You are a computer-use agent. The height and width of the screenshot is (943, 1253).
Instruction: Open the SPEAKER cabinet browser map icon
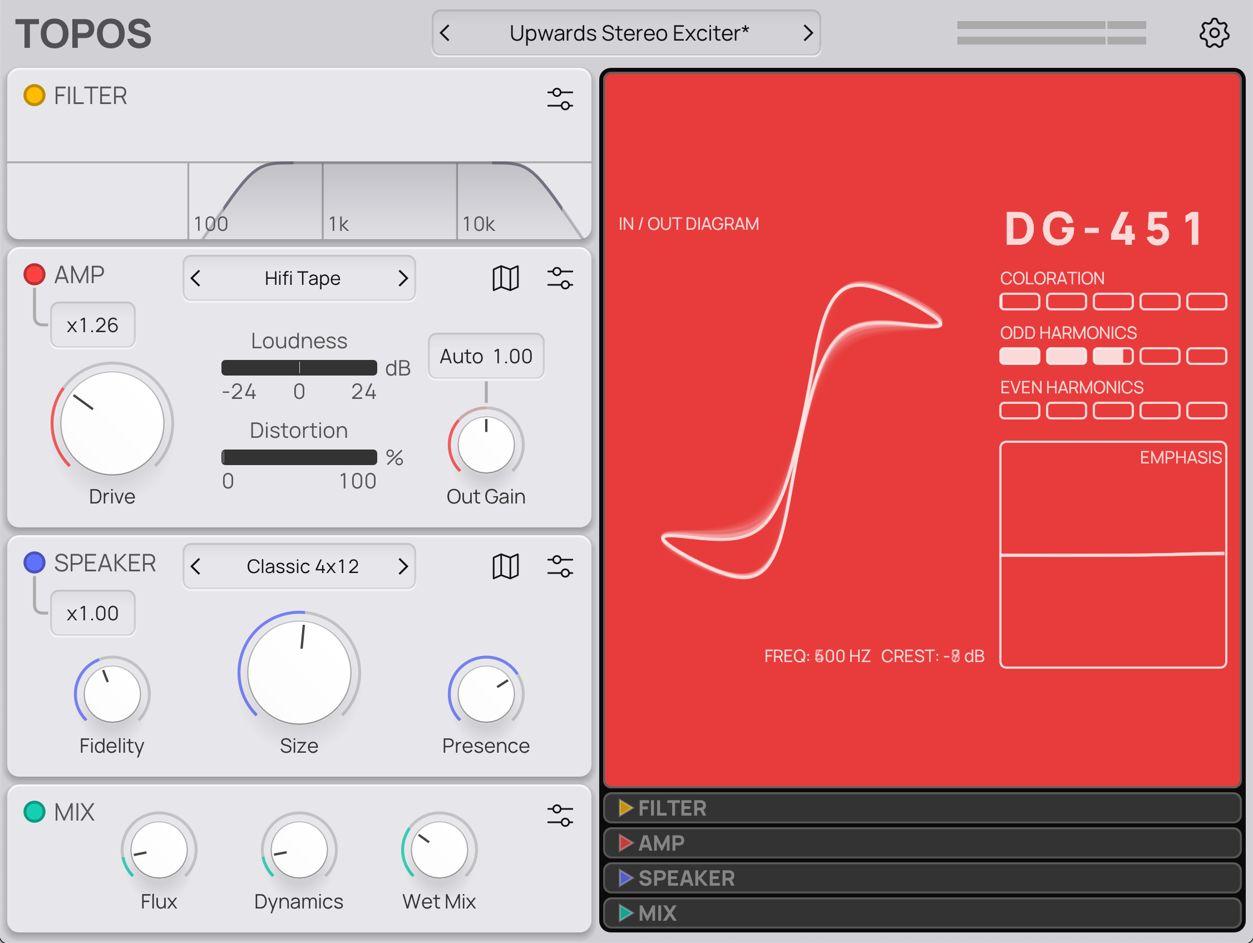point(506,566)
